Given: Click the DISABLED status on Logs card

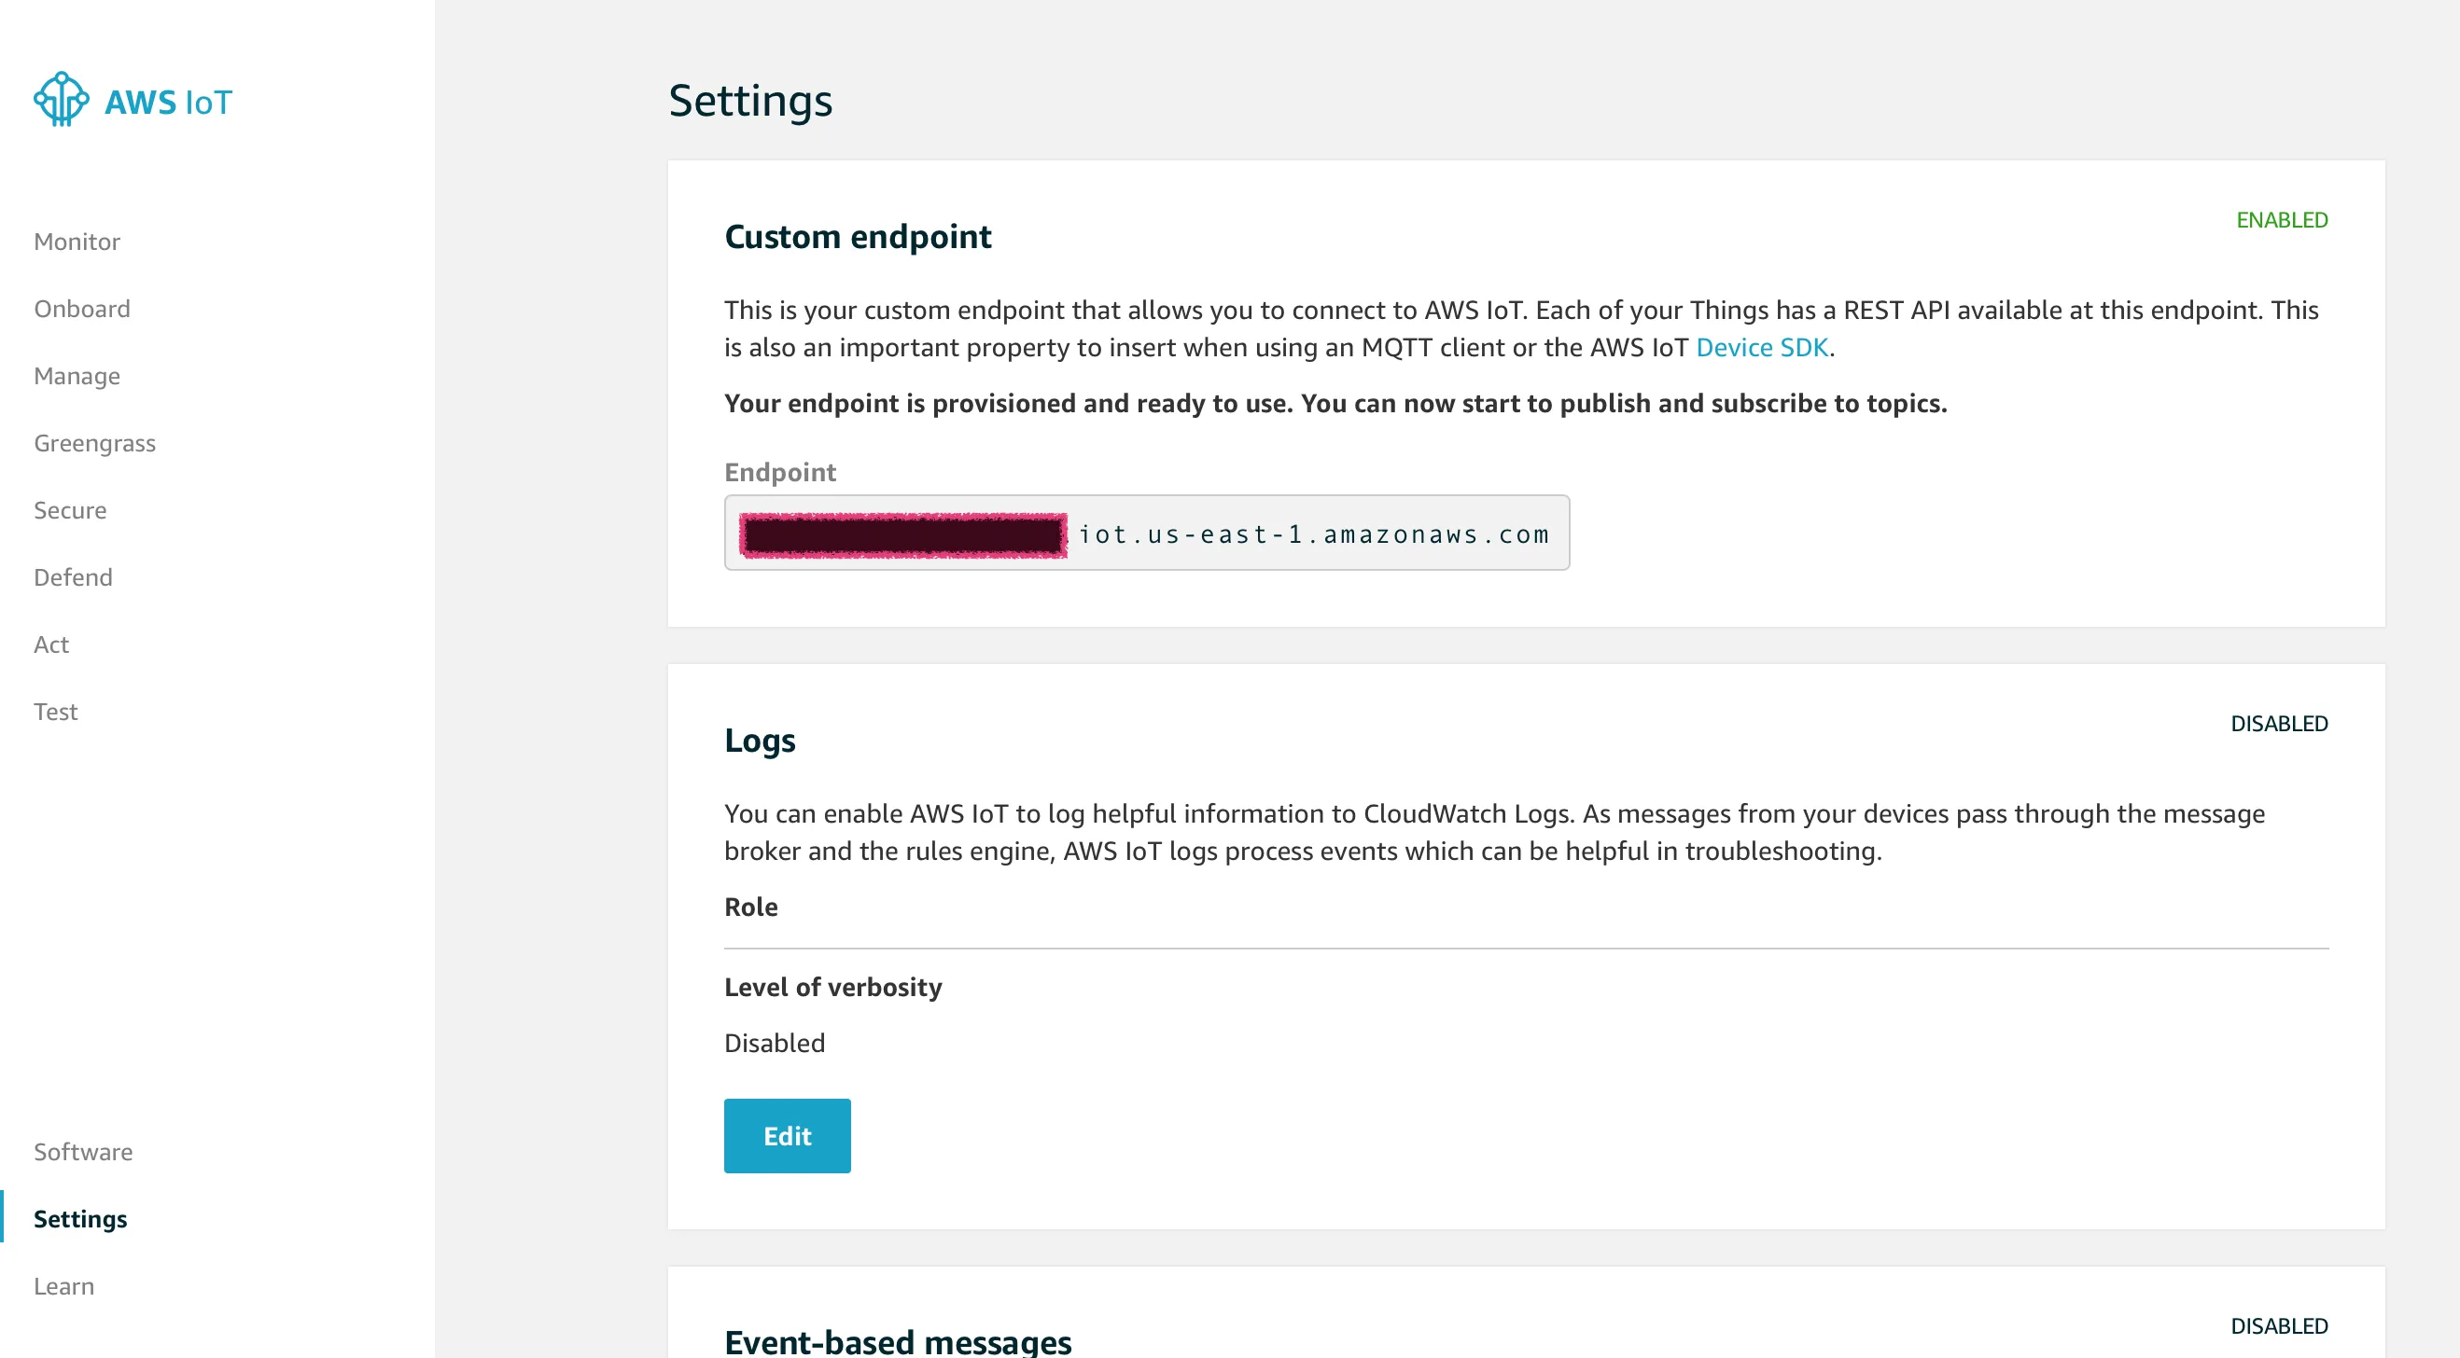Looking at the screenshot, I should coord(2279,724).
